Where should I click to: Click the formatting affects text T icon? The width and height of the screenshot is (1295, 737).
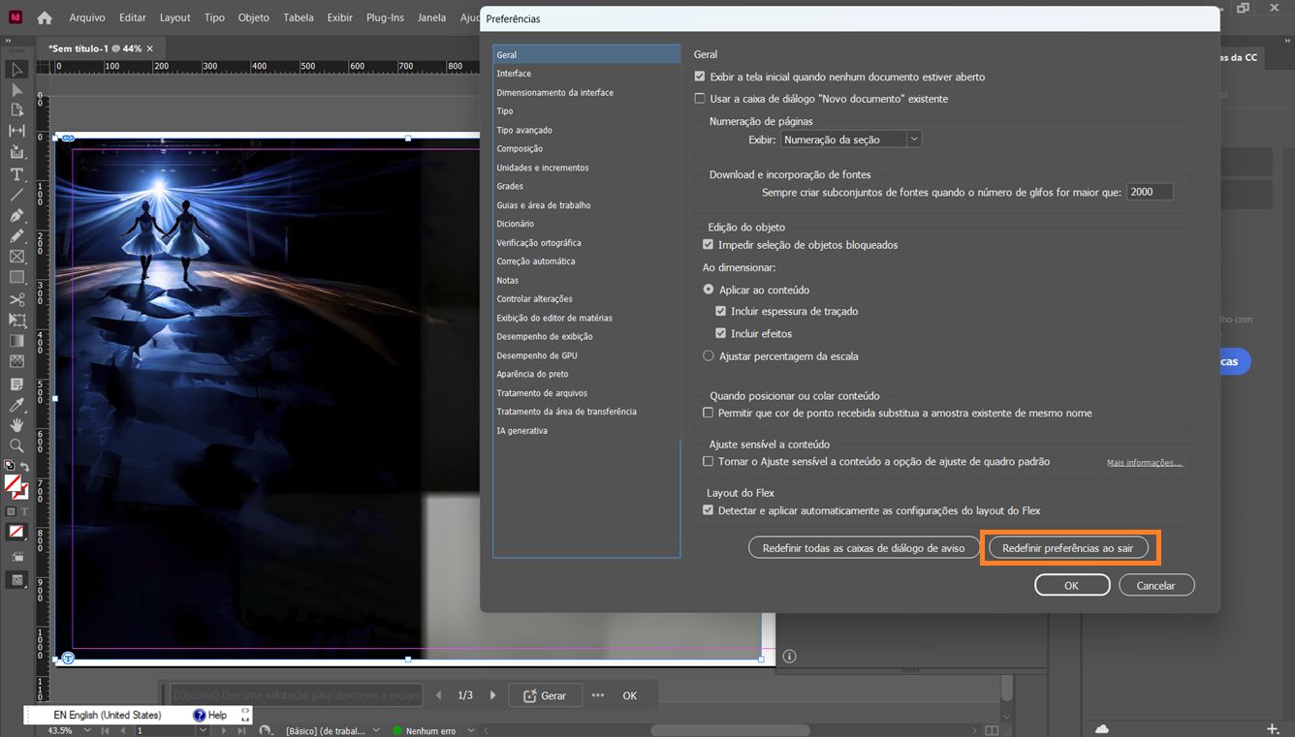point(24,511)
